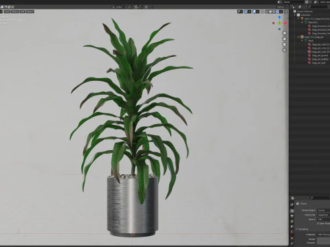Click the view layer selector icon
The width and height of the screenshot is (330, 247).
pos(316,2)
